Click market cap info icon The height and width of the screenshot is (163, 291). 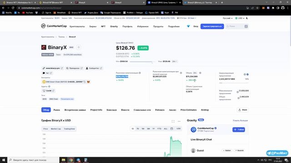coord(140,73)
